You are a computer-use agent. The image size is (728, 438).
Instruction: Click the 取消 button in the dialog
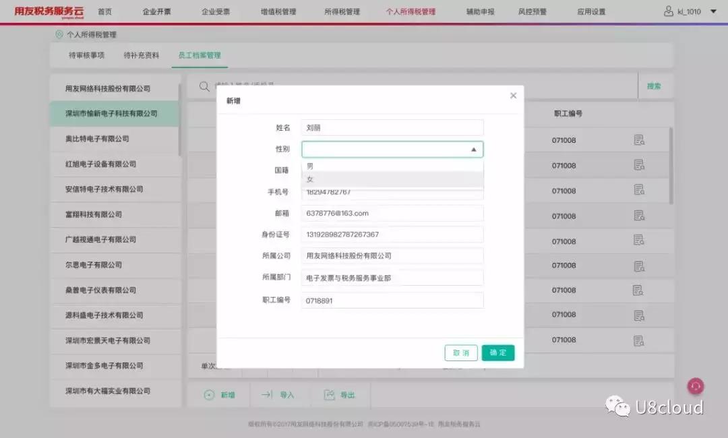pos(461,352)
